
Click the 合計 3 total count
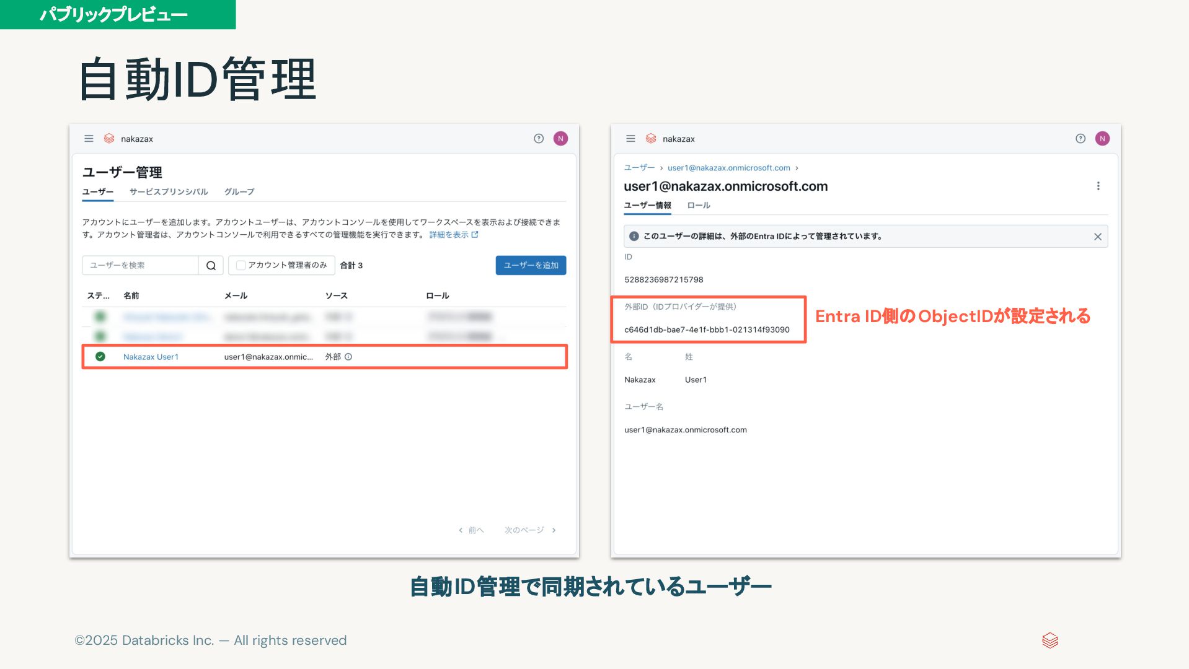click(x=351, y=266)
